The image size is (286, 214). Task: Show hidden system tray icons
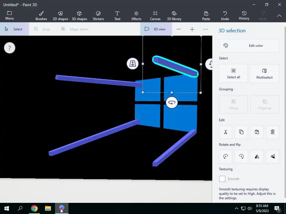[x=236, y=208]
